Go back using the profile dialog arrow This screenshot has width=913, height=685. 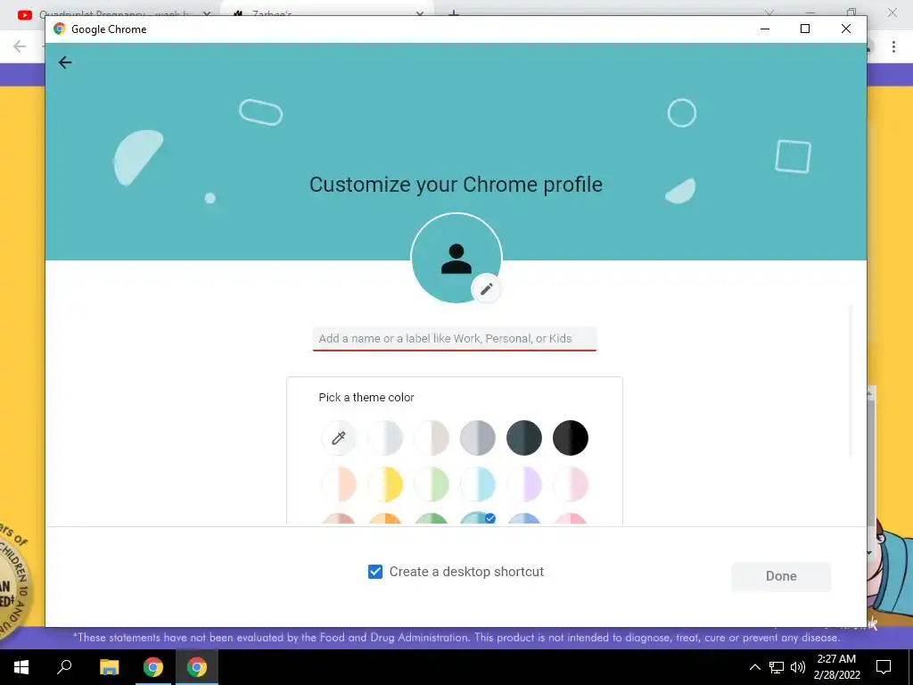pyautogui.click(x=65, y=62)
